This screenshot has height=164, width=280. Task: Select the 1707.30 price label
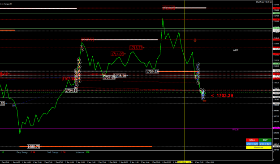click(x=69, y=79)
